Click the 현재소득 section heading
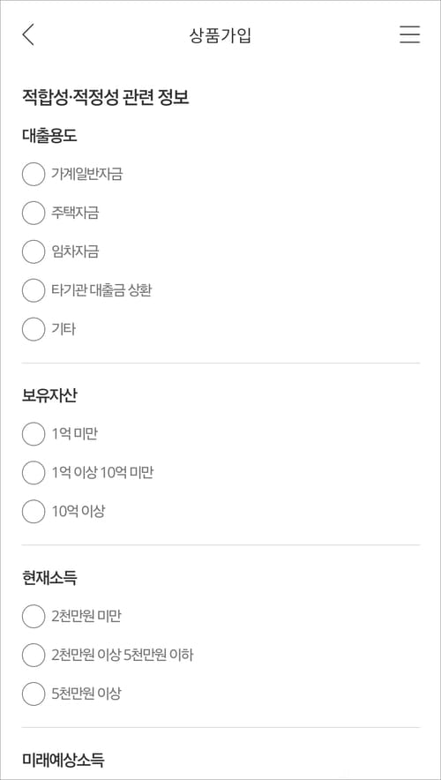This screenshot has width=441, height=780. click(x=49, y=578)
